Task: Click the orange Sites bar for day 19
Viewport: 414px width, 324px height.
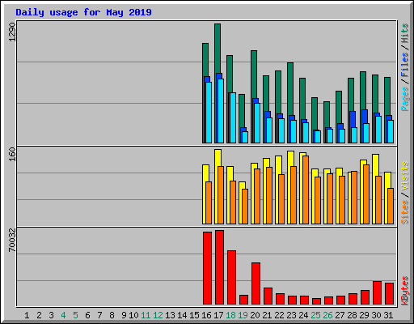Action: (x=245, y=207)
